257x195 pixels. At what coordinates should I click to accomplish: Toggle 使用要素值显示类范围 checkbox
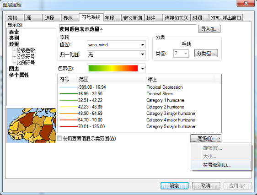point(59,139)
